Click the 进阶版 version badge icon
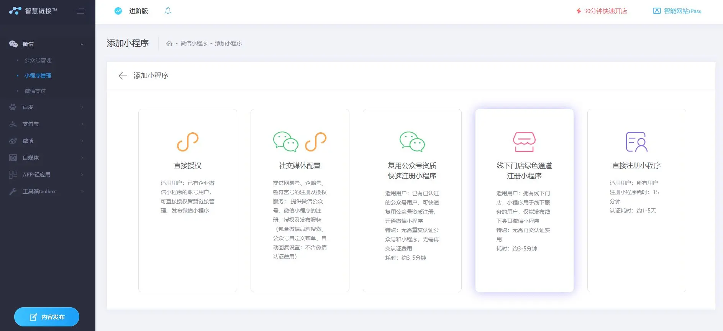This screenshot has height=331, width=723. [118, 11]
